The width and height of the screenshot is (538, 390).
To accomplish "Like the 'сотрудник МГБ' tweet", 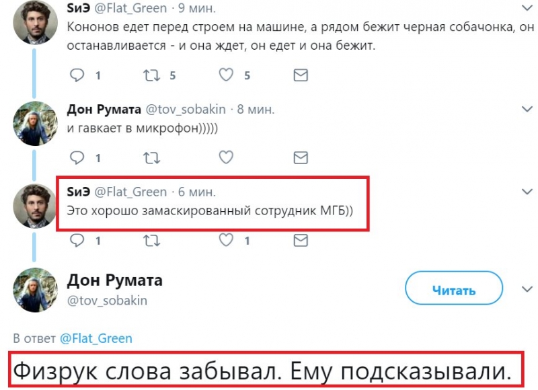I will pos(227,240).
